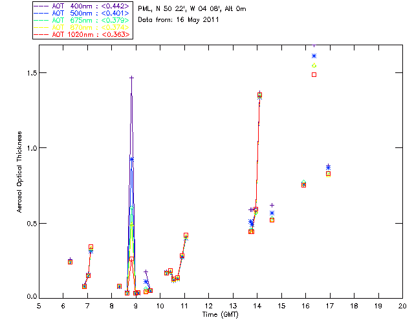Viewport: 414px width, 331px height.
Task: Click the x-axis tick label 9
Action: pyautogui.click(x=136, y=306)
